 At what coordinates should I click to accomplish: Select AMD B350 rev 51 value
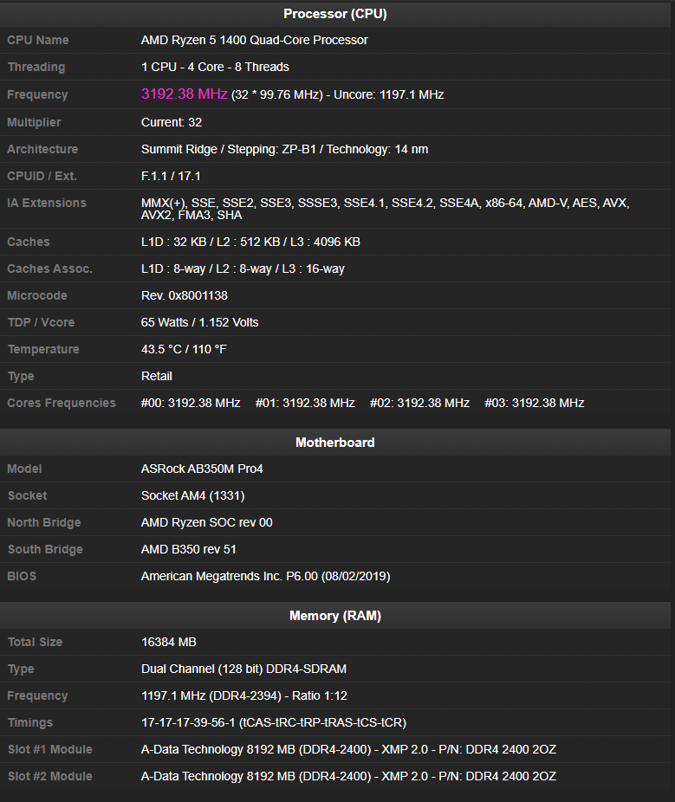tap(189, 549)
